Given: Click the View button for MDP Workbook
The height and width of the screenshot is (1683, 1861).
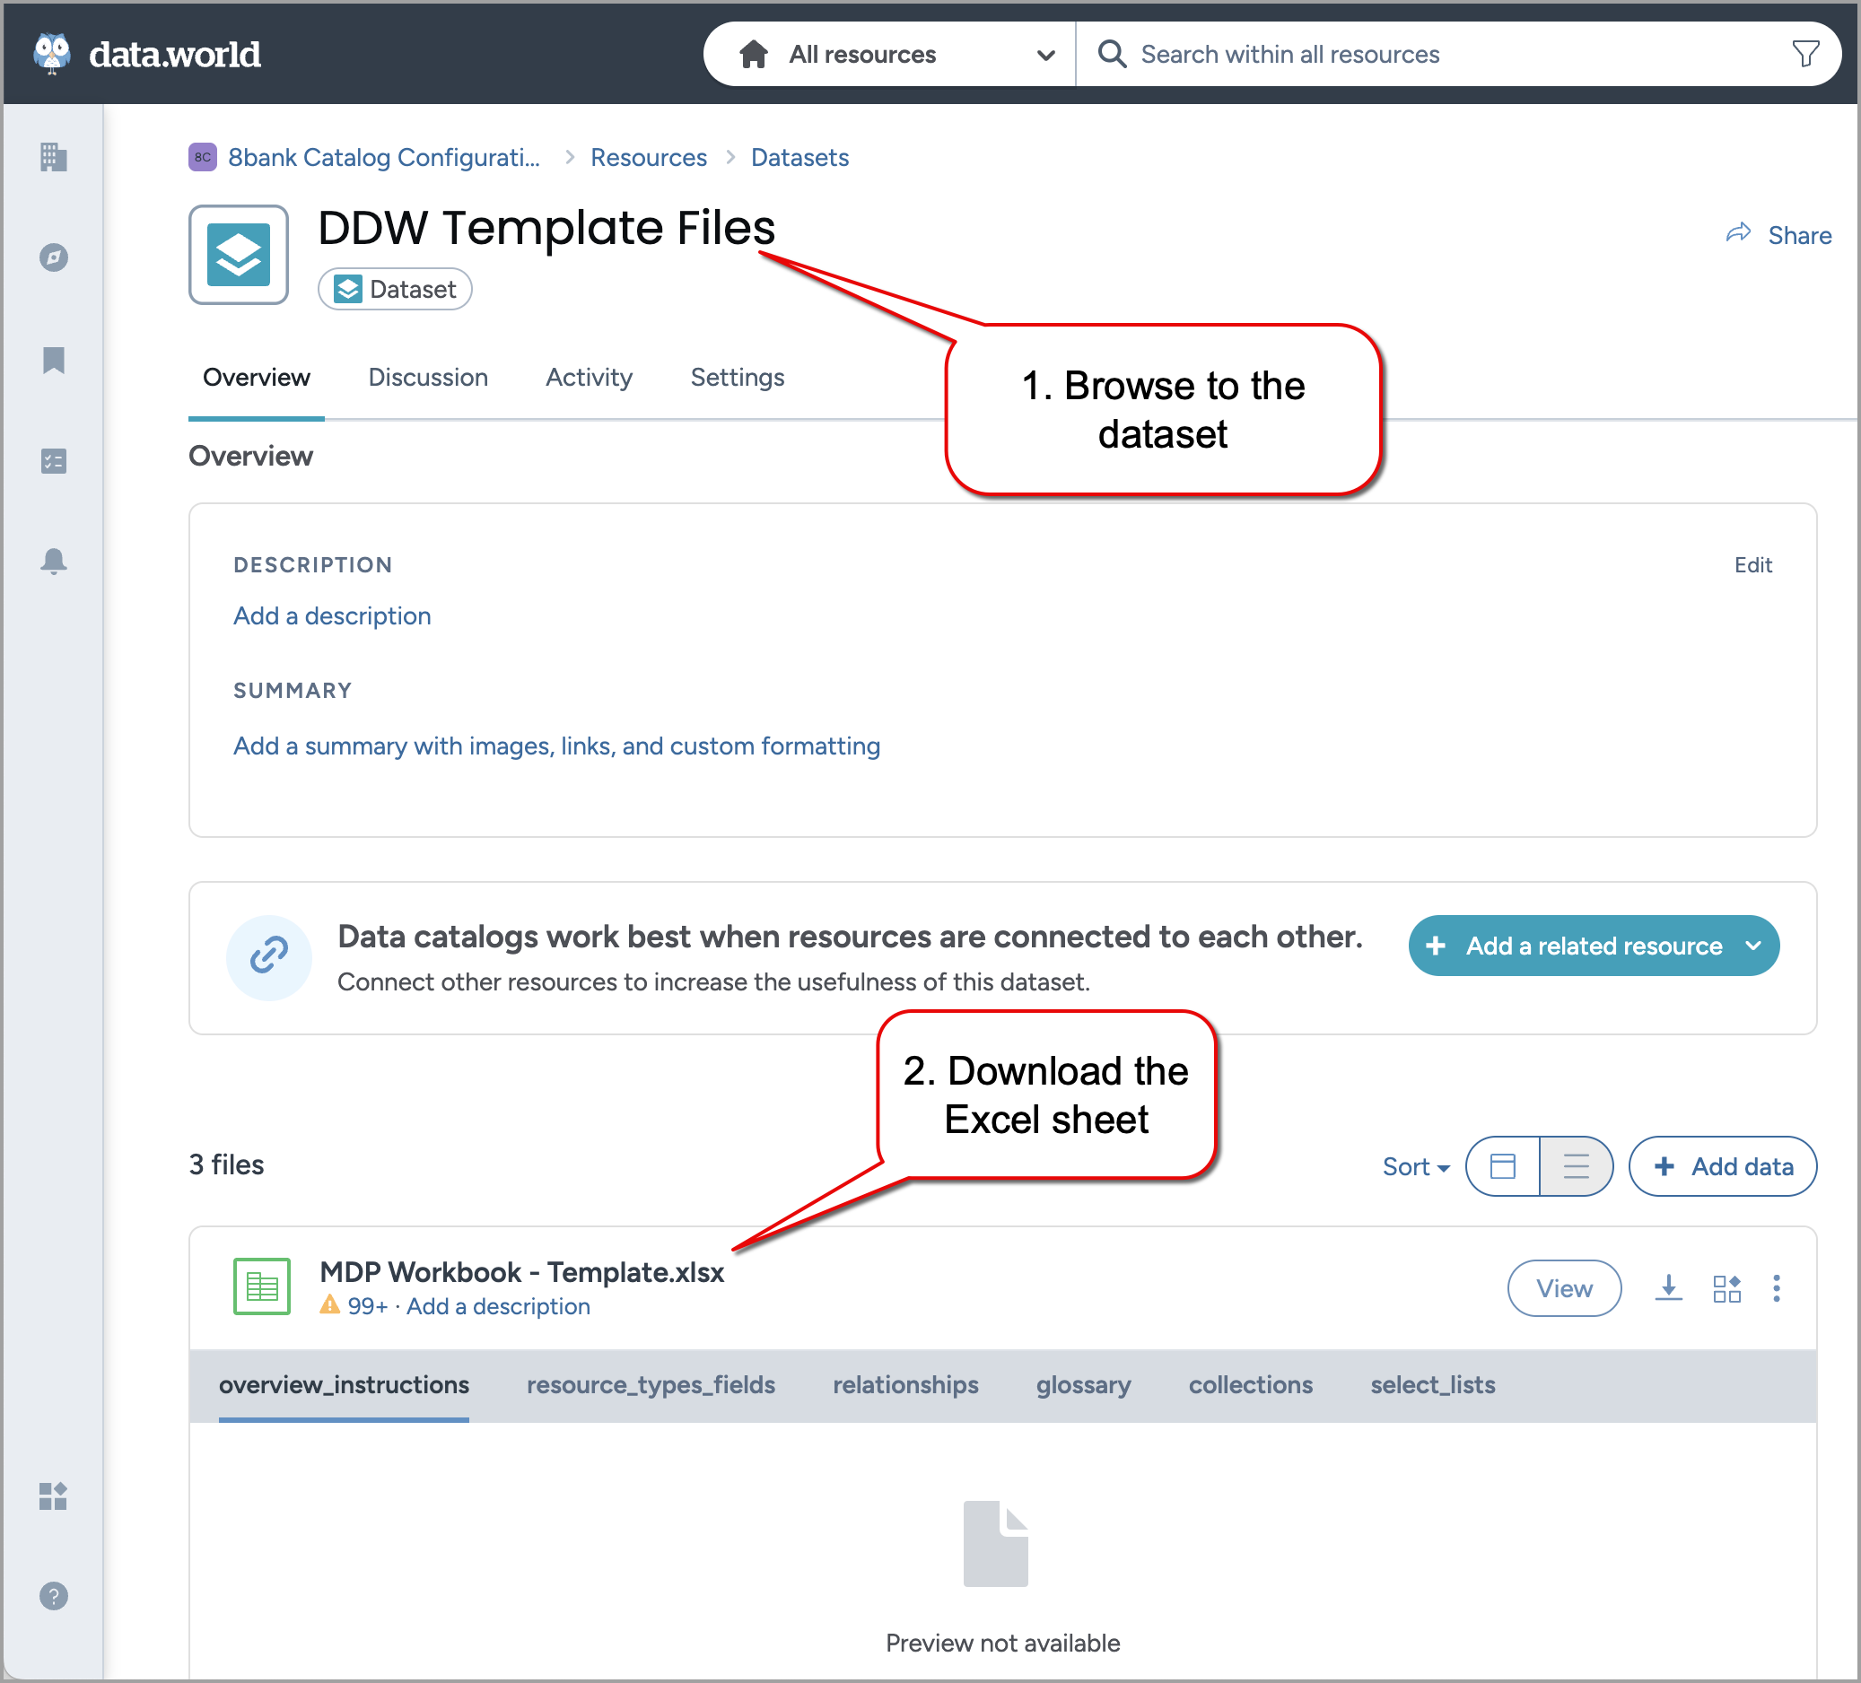Looking at the screenshot, I should [x=1564, y=1288].
